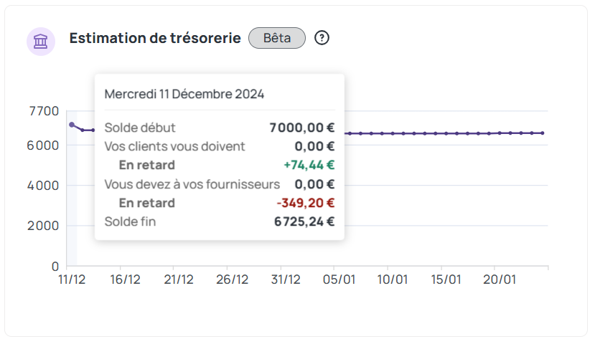The image size is (595, 344).
Task: Open the help question mark icon
Action: pos(322,38)
